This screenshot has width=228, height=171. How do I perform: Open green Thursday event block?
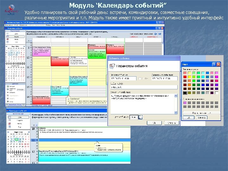97,54
